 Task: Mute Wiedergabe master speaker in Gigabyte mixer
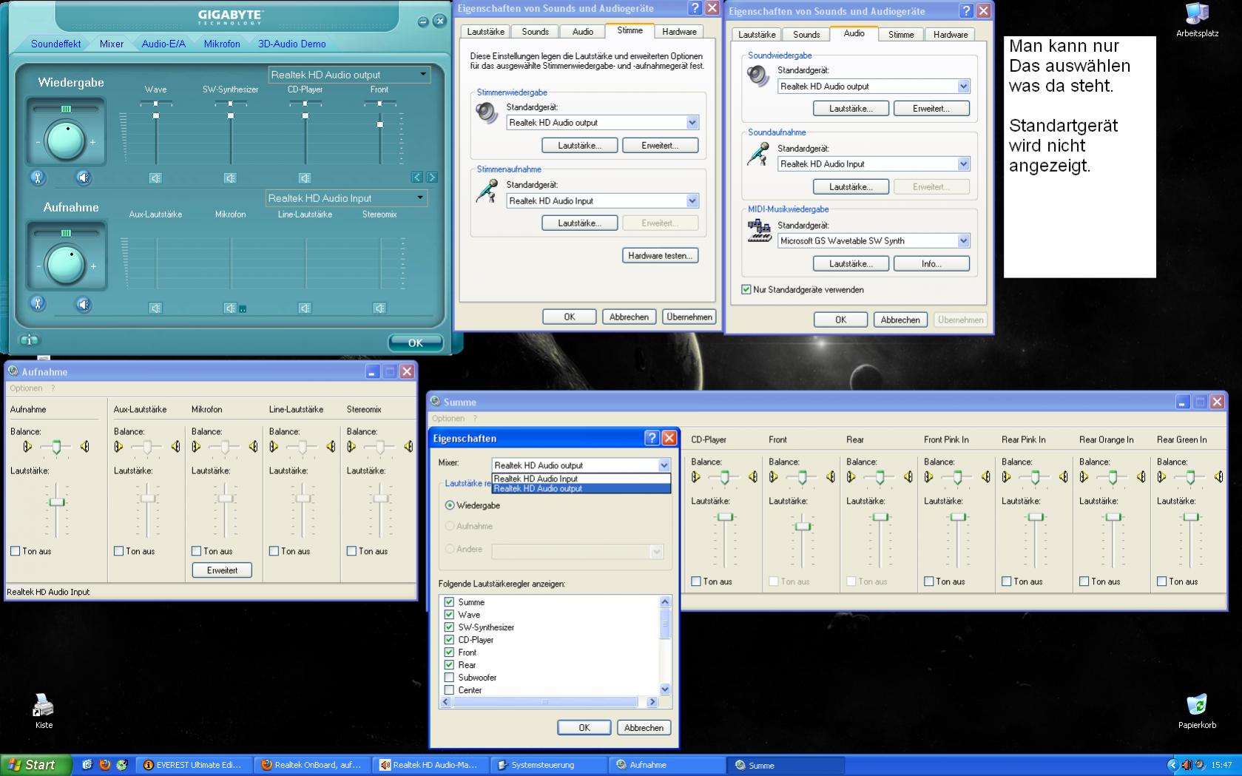click(84, 178)
